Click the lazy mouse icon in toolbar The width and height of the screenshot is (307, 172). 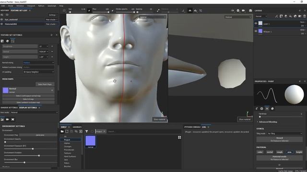(x=158, y=11)
